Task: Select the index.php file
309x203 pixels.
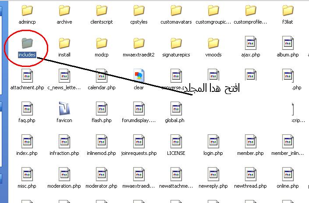Action: coord(27,141)
